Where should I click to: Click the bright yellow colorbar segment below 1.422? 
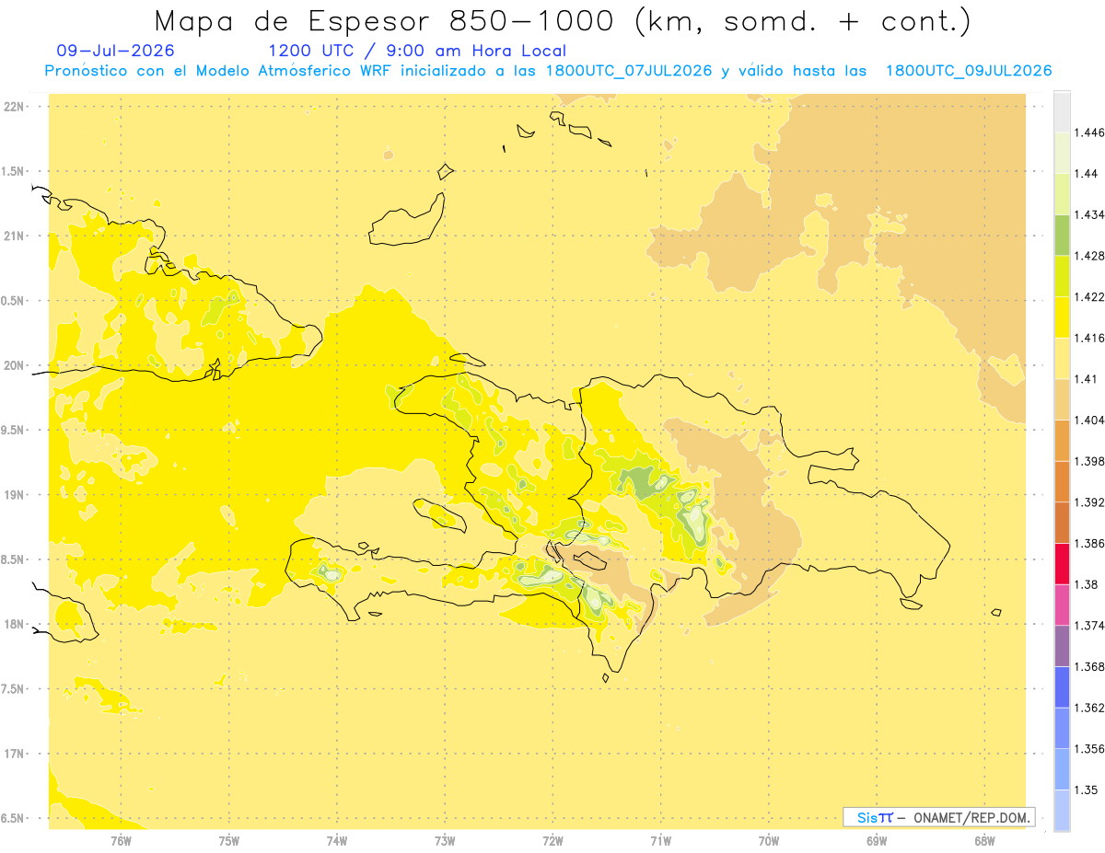pyautogui.click(x=1062, y=317)
